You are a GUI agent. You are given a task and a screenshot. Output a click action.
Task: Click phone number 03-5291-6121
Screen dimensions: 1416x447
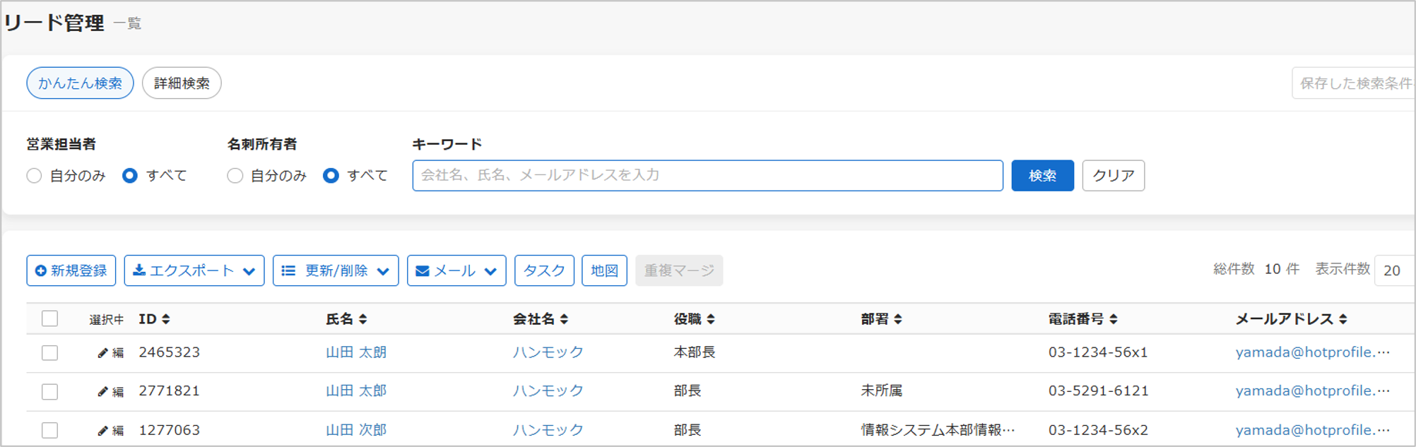pyautogui.click(x=1098, y=391)
